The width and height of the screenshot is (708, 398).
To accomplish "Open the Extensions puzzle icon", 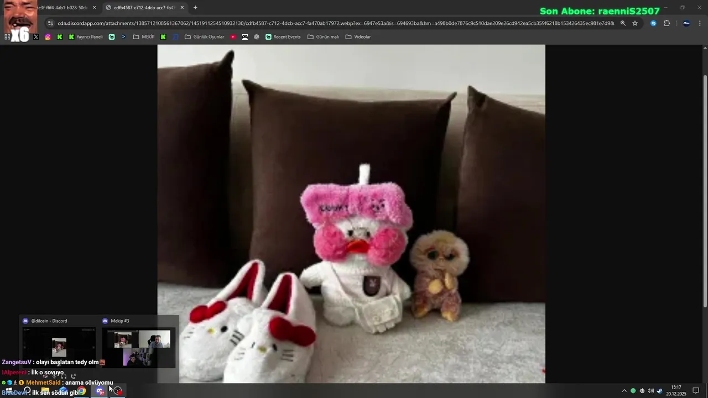I will [667, 23].
